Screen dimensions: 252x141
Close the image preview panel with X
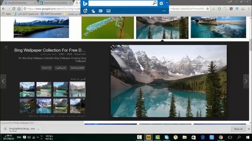point(6,47)
